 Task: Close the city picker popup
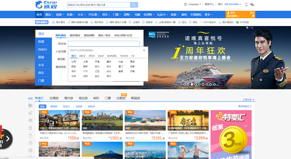click(x=144, y=50)
